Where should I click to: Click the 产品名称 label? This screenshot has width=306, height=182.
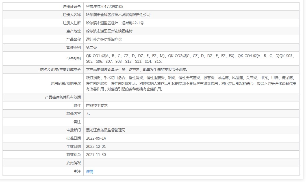pyautogui.click(x=73, y=40)
